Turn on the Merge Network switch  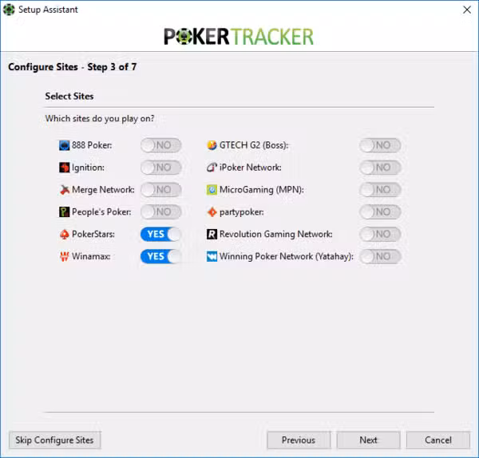tap(161, 190)
